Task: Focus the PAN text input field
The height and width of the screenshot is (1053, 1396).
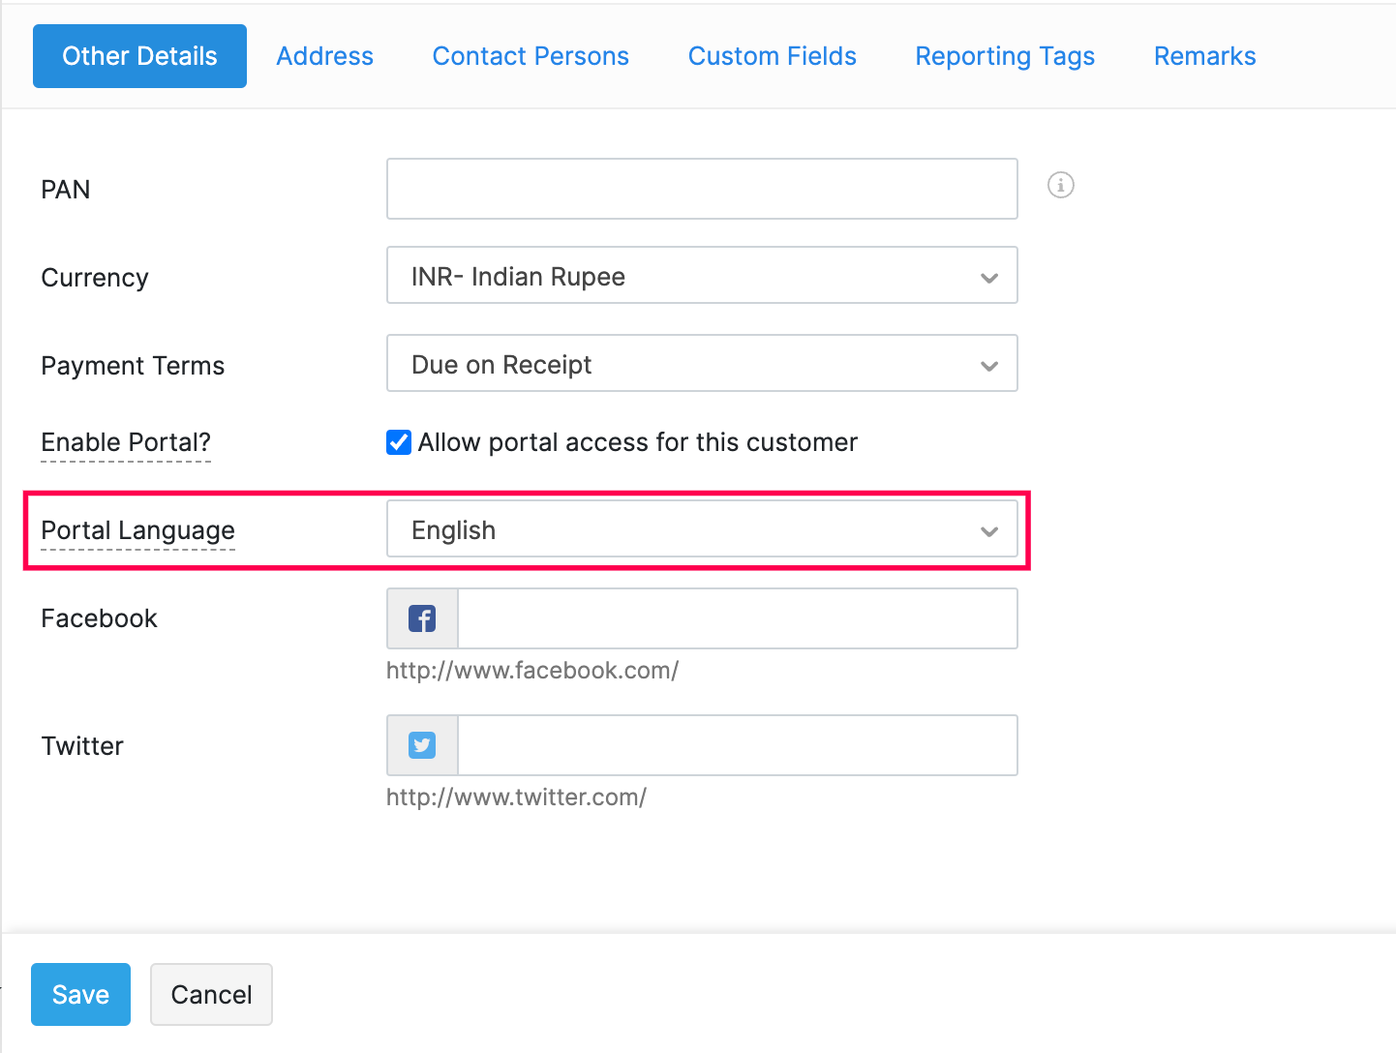Action: (x=701, y=189)
